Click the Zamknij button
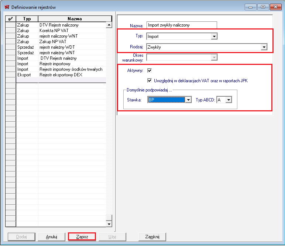Screen dimensions: 285x246 pos(152,237)
